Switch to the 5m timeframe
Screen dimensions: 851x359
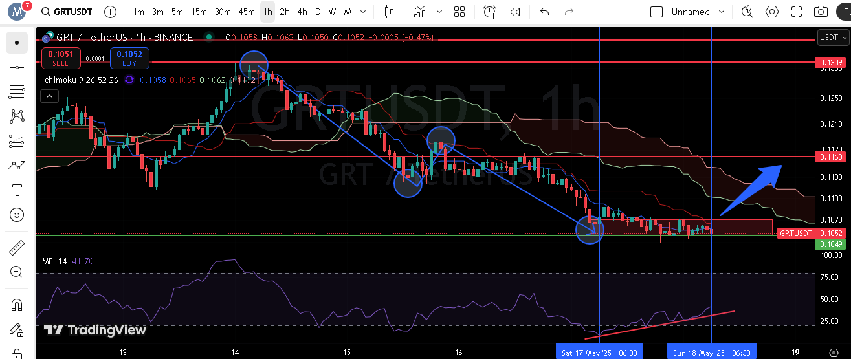[177, 12]
